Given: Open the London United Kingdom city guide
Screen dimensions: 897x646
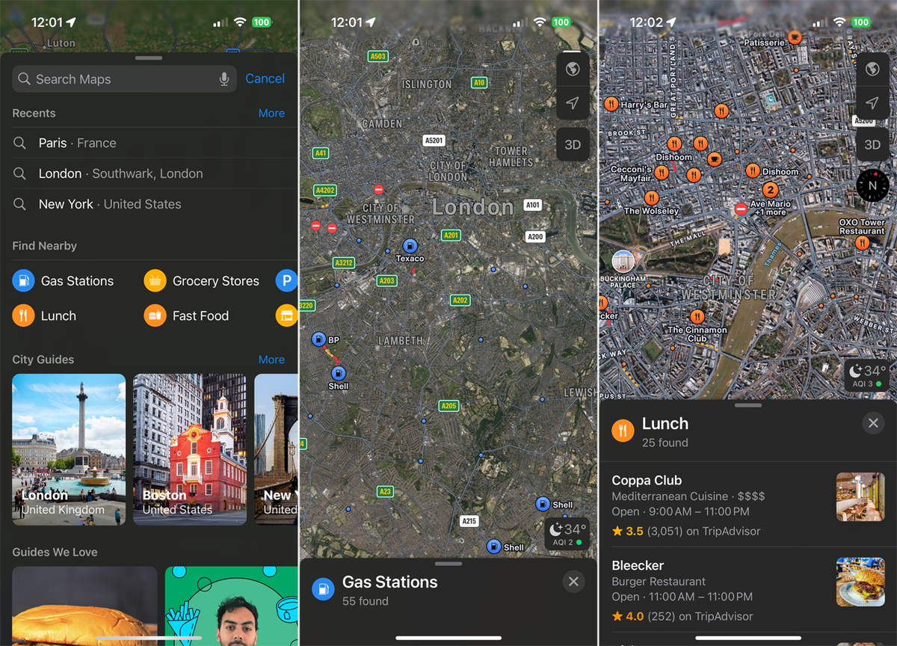Looking at the screenshot, I should pyautogui.click(x=69, y=449).
